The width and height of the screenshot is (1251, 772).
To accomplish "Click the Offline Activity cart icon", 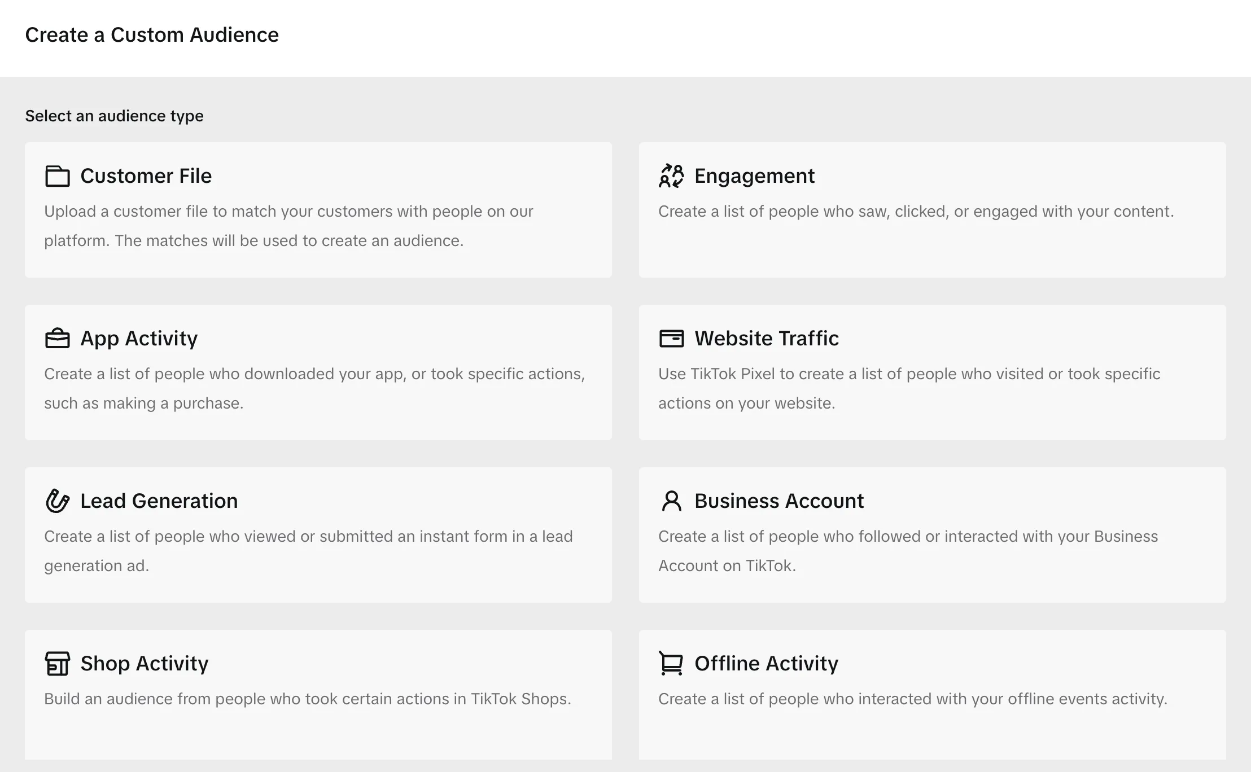I will click(x=671, y=663).
